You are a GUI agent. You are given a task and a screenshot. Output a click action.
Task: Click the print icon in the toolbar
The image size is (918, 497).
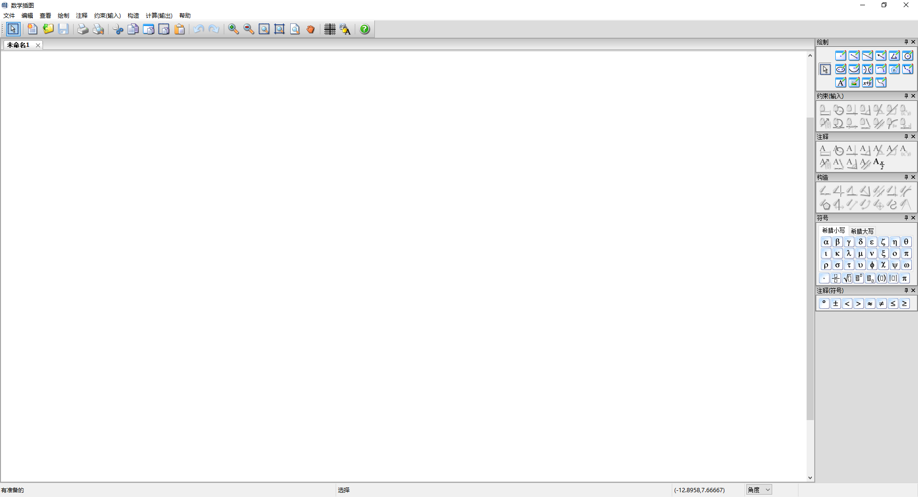pos(83,29)
